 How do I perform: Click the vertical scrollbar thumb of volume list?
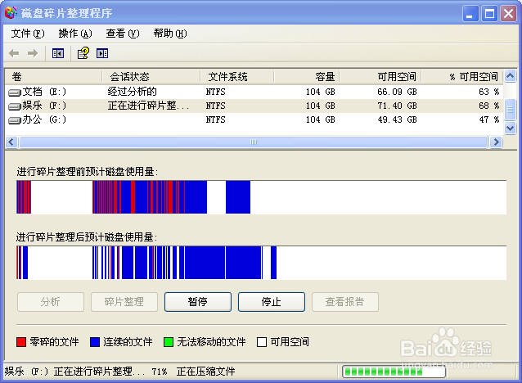[510, 109]
